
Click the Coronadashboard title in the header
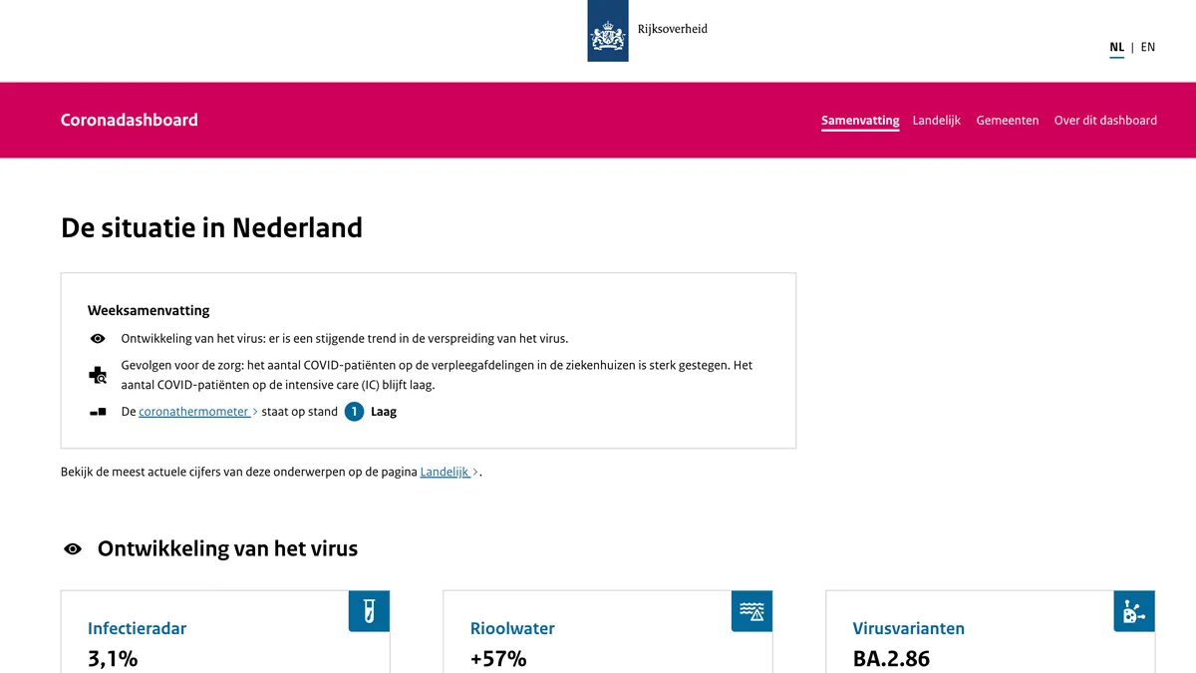[x=130, y=120]
